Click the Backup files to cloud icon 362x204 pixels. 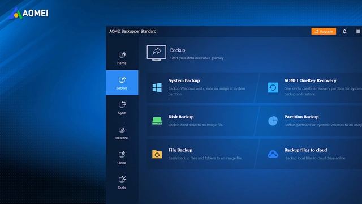tap(273, 154)
